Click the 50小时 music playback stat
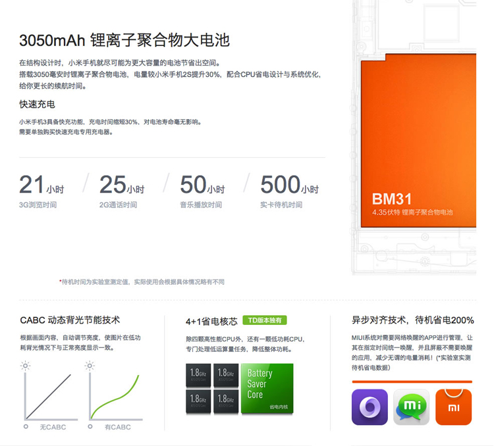Viewport: 494px width, 446px height. 202,184
